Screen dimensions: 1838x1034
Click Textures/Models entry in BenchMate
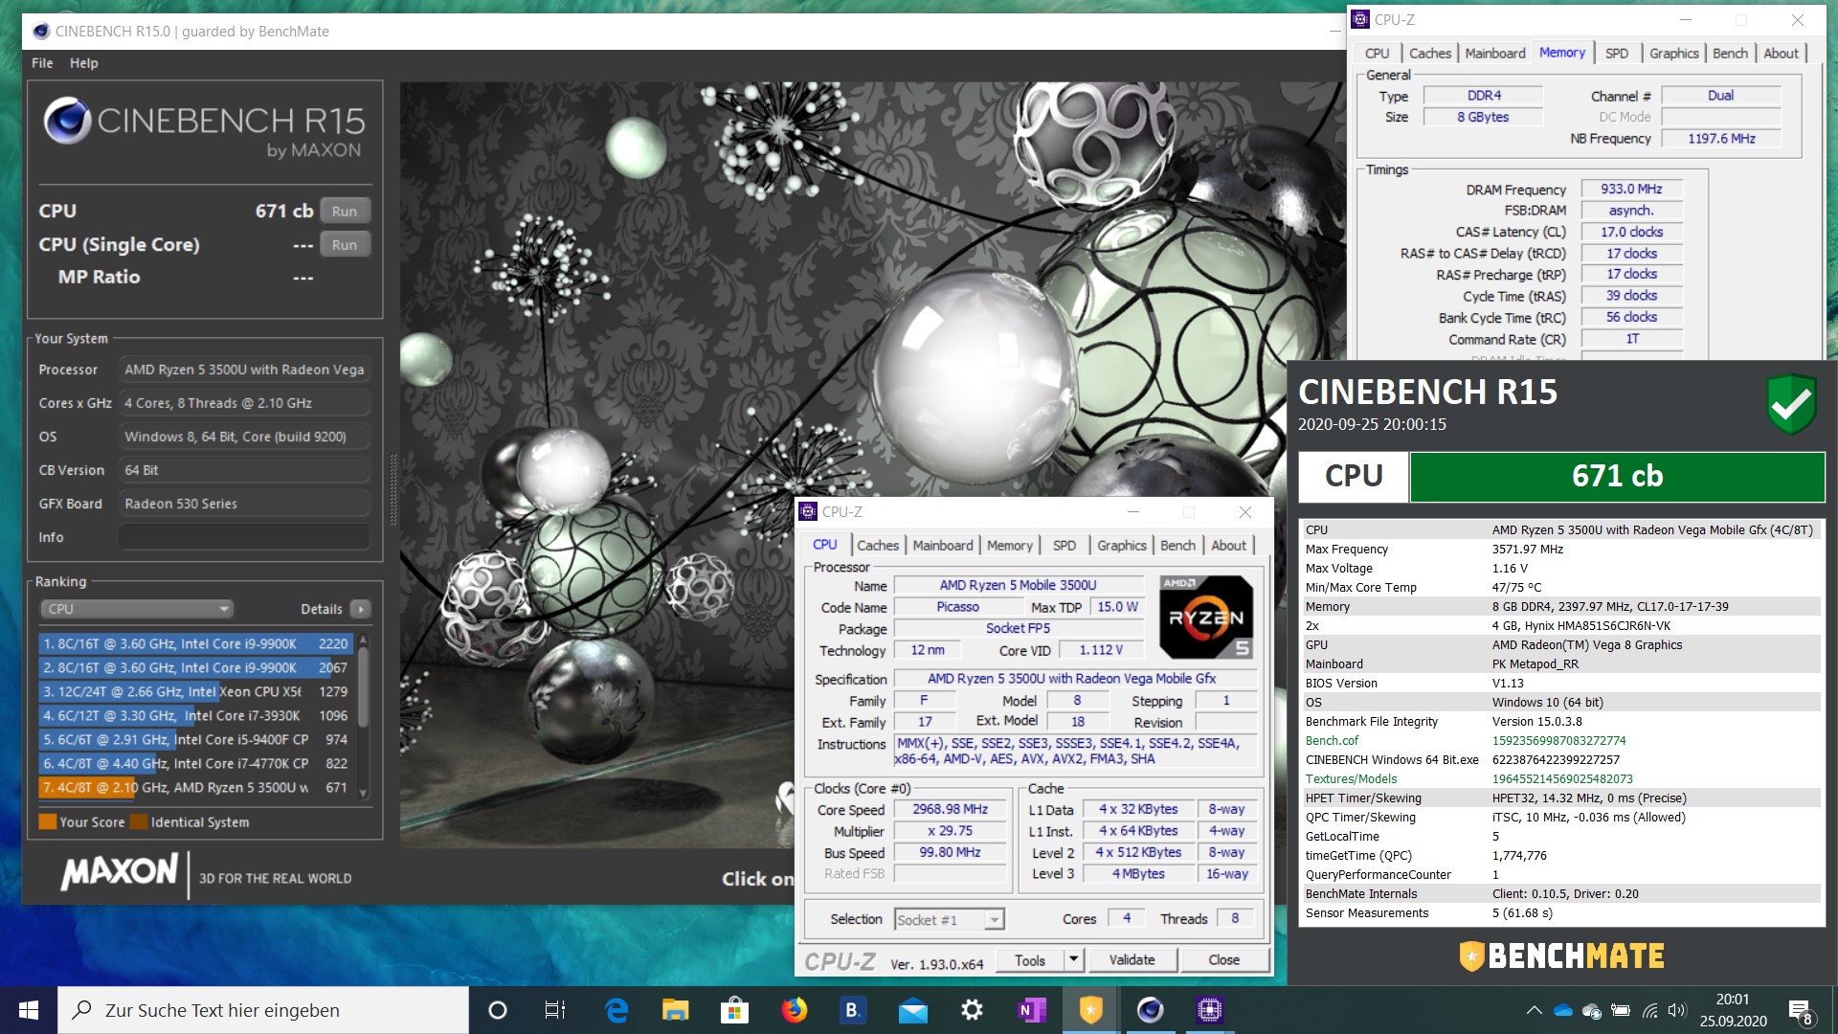click(x=1351, y=779)
